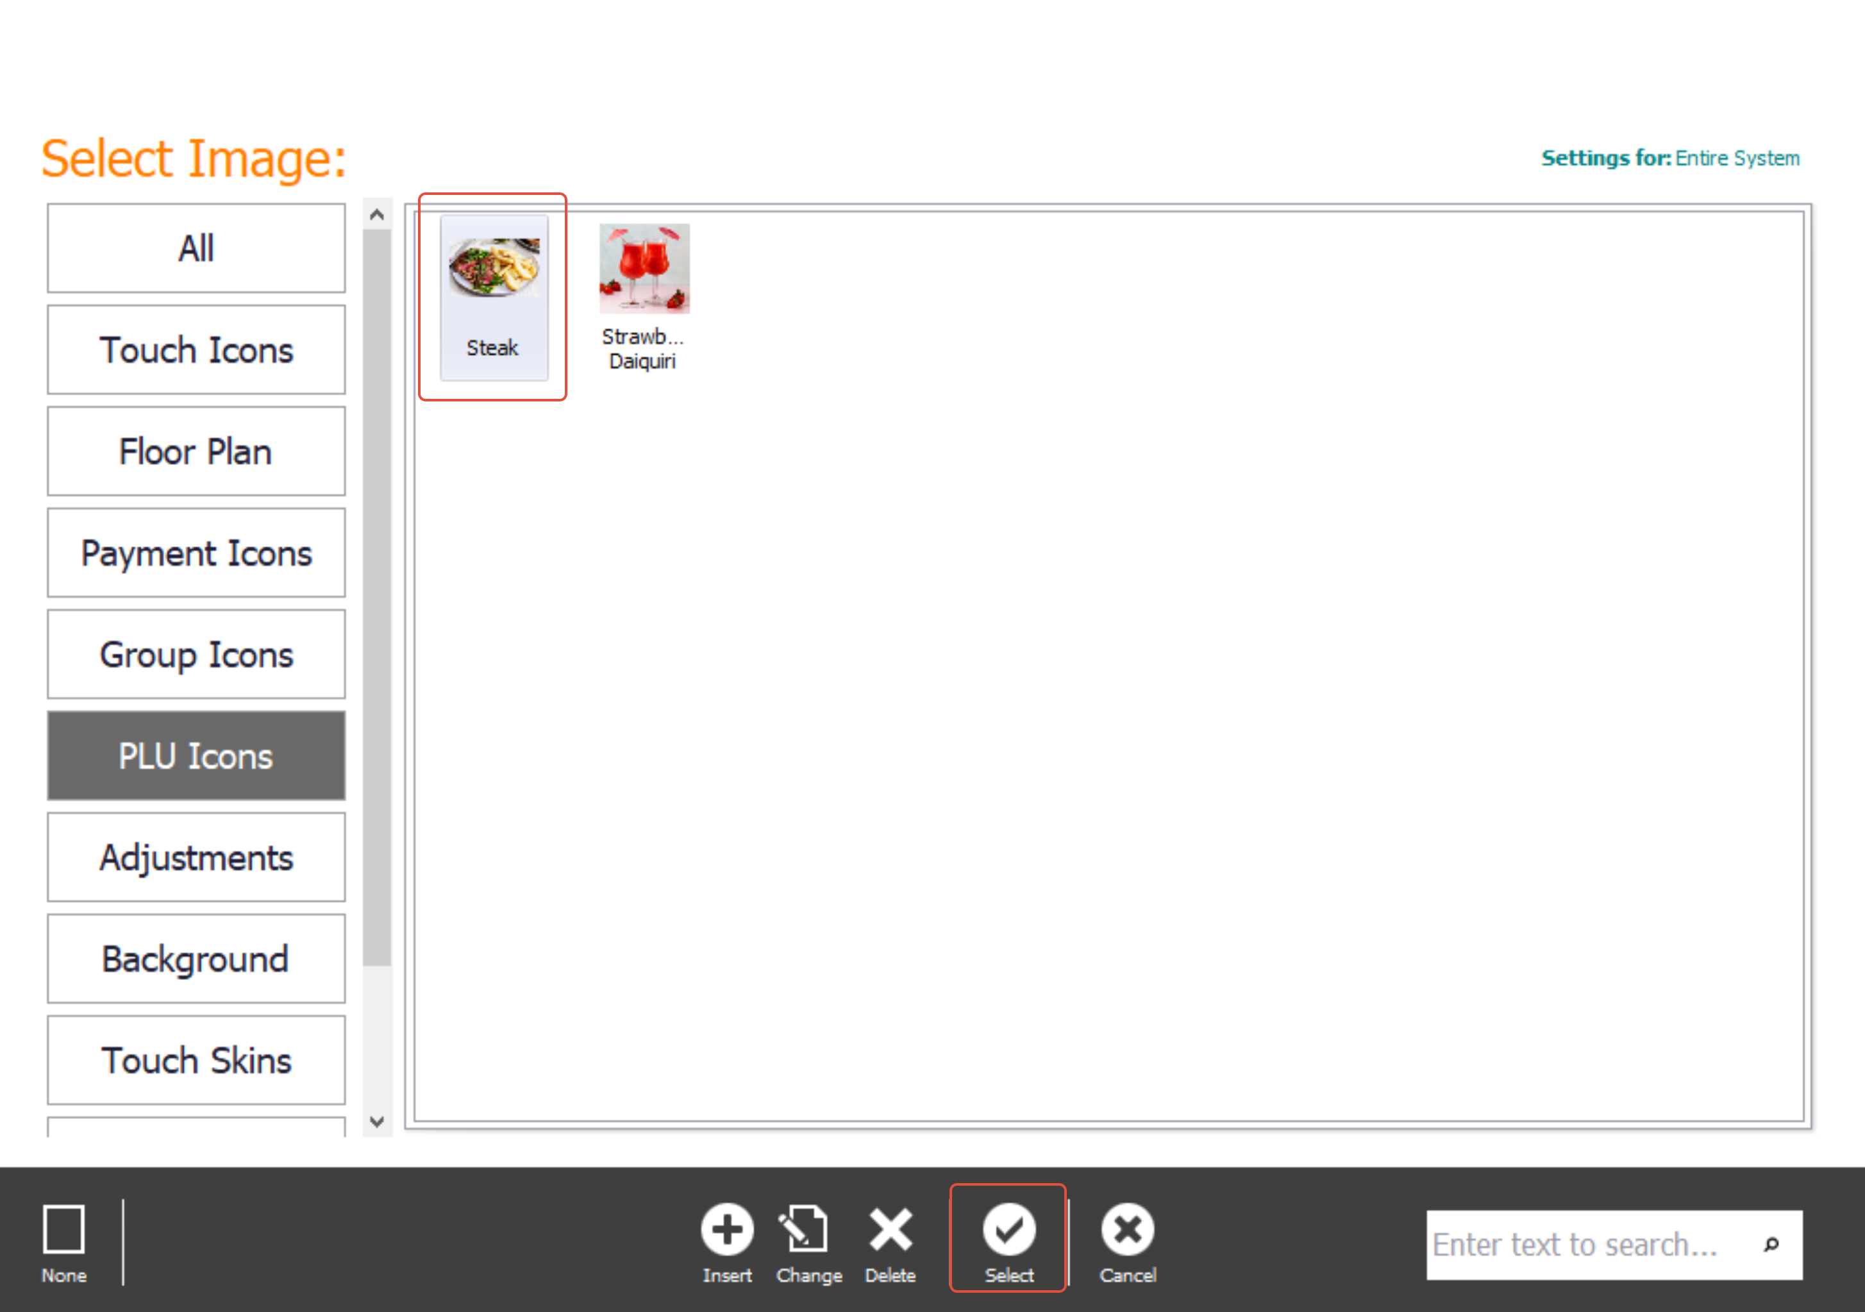Select the Steak image thumbnail

pos(494,298)
